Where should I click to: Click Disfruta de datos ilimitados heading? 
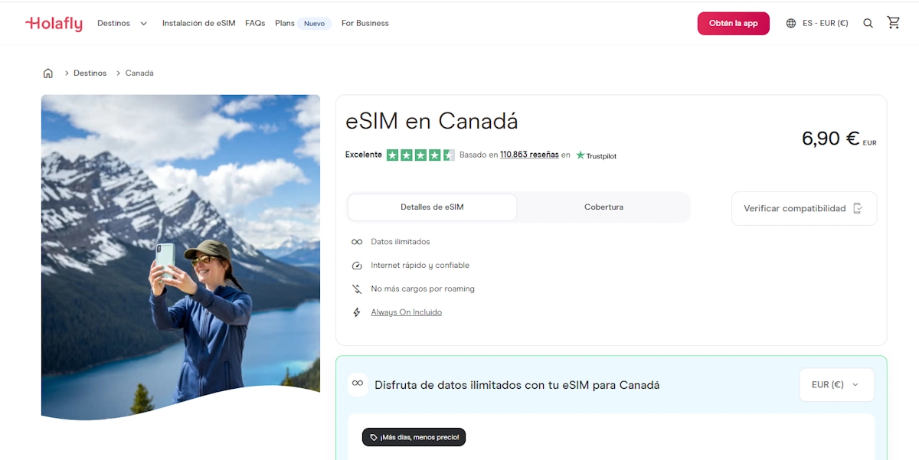[x=517, y=385]
